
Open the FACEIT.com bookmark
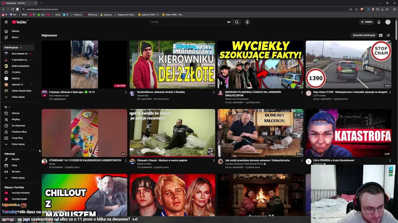[x=91, y=15]
